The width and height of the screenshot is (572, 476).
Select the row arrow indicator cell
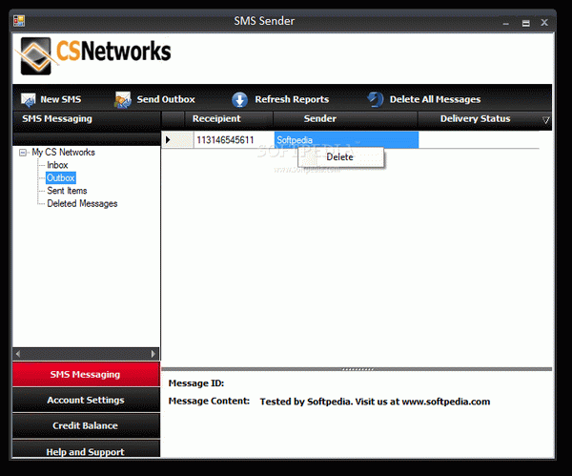pos(177,140)
